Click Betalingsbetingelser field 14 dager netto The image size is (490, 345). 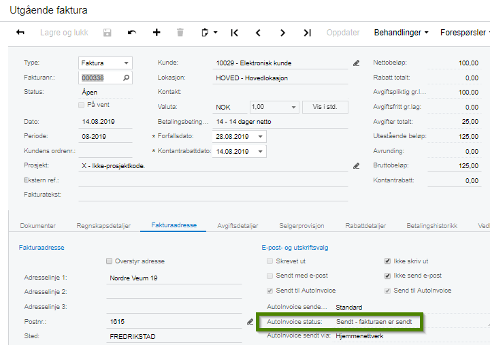[280, 122]
